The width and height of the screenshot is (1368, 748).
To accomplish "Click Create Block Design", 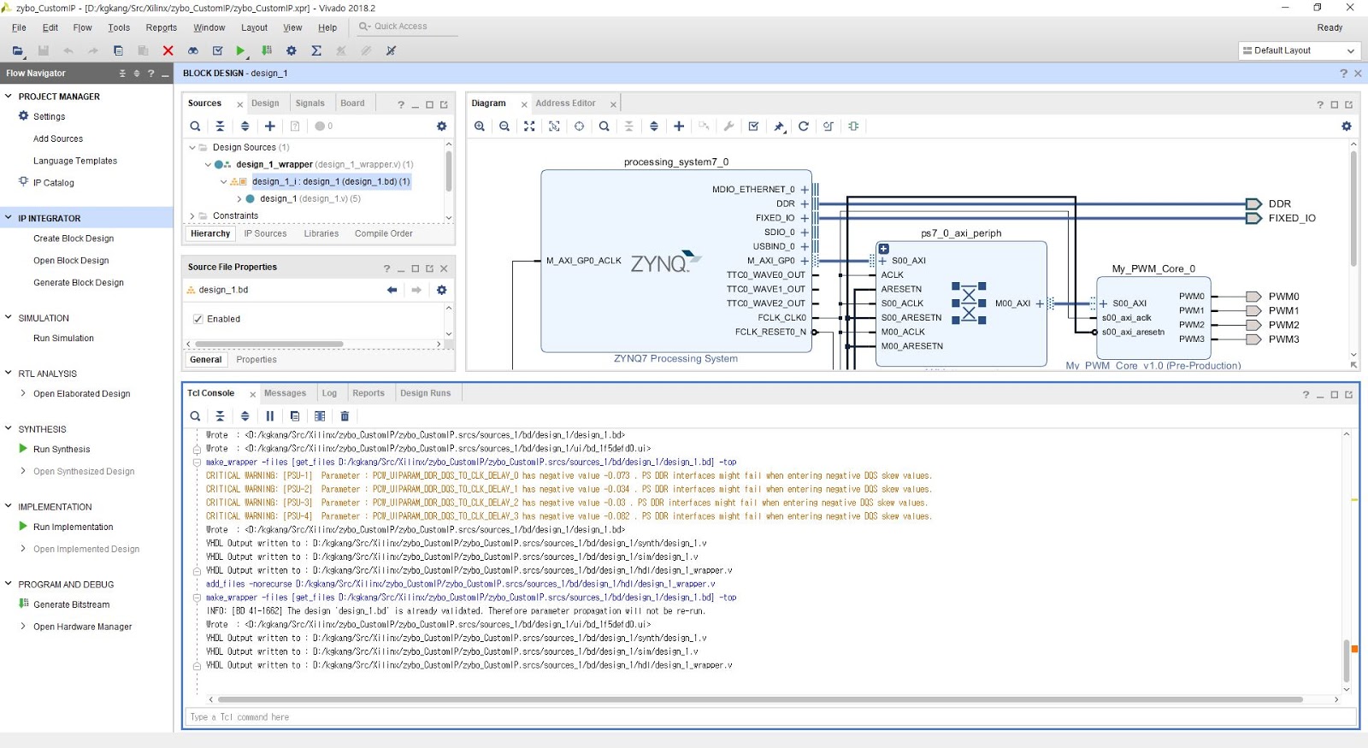I will [74, 239].
